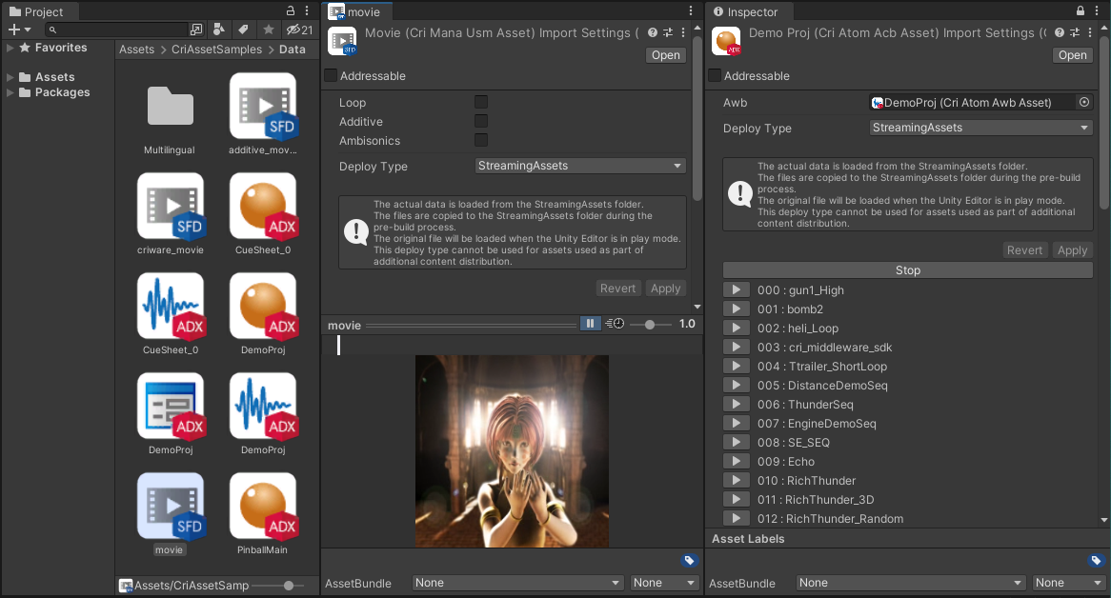Viewport: 1111px width, 598px height.
Task: Open movie panel AssetBundle variant dropdown
Action: [x=665, y=583]
